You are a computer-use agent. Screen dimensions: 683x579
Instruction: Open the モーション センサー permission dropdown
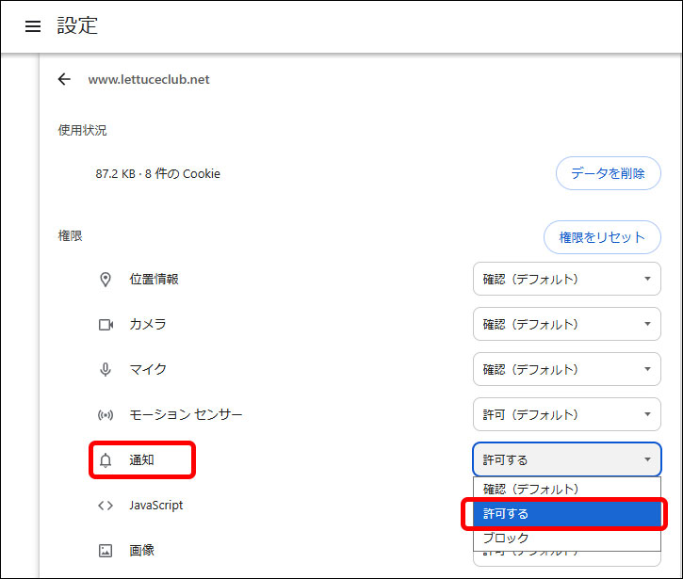pyautogui.click(x=567, y=414)
